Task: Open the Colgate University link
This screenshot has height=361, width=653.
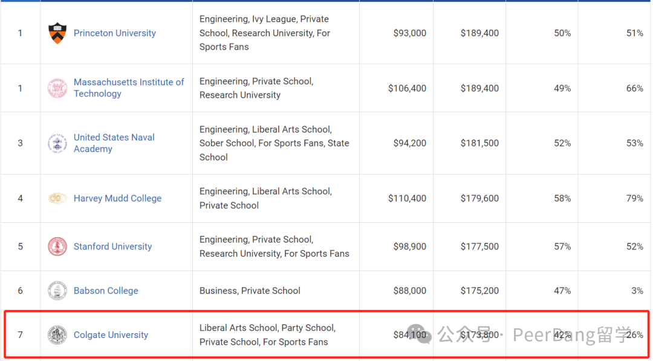Action: coord(111,335)
